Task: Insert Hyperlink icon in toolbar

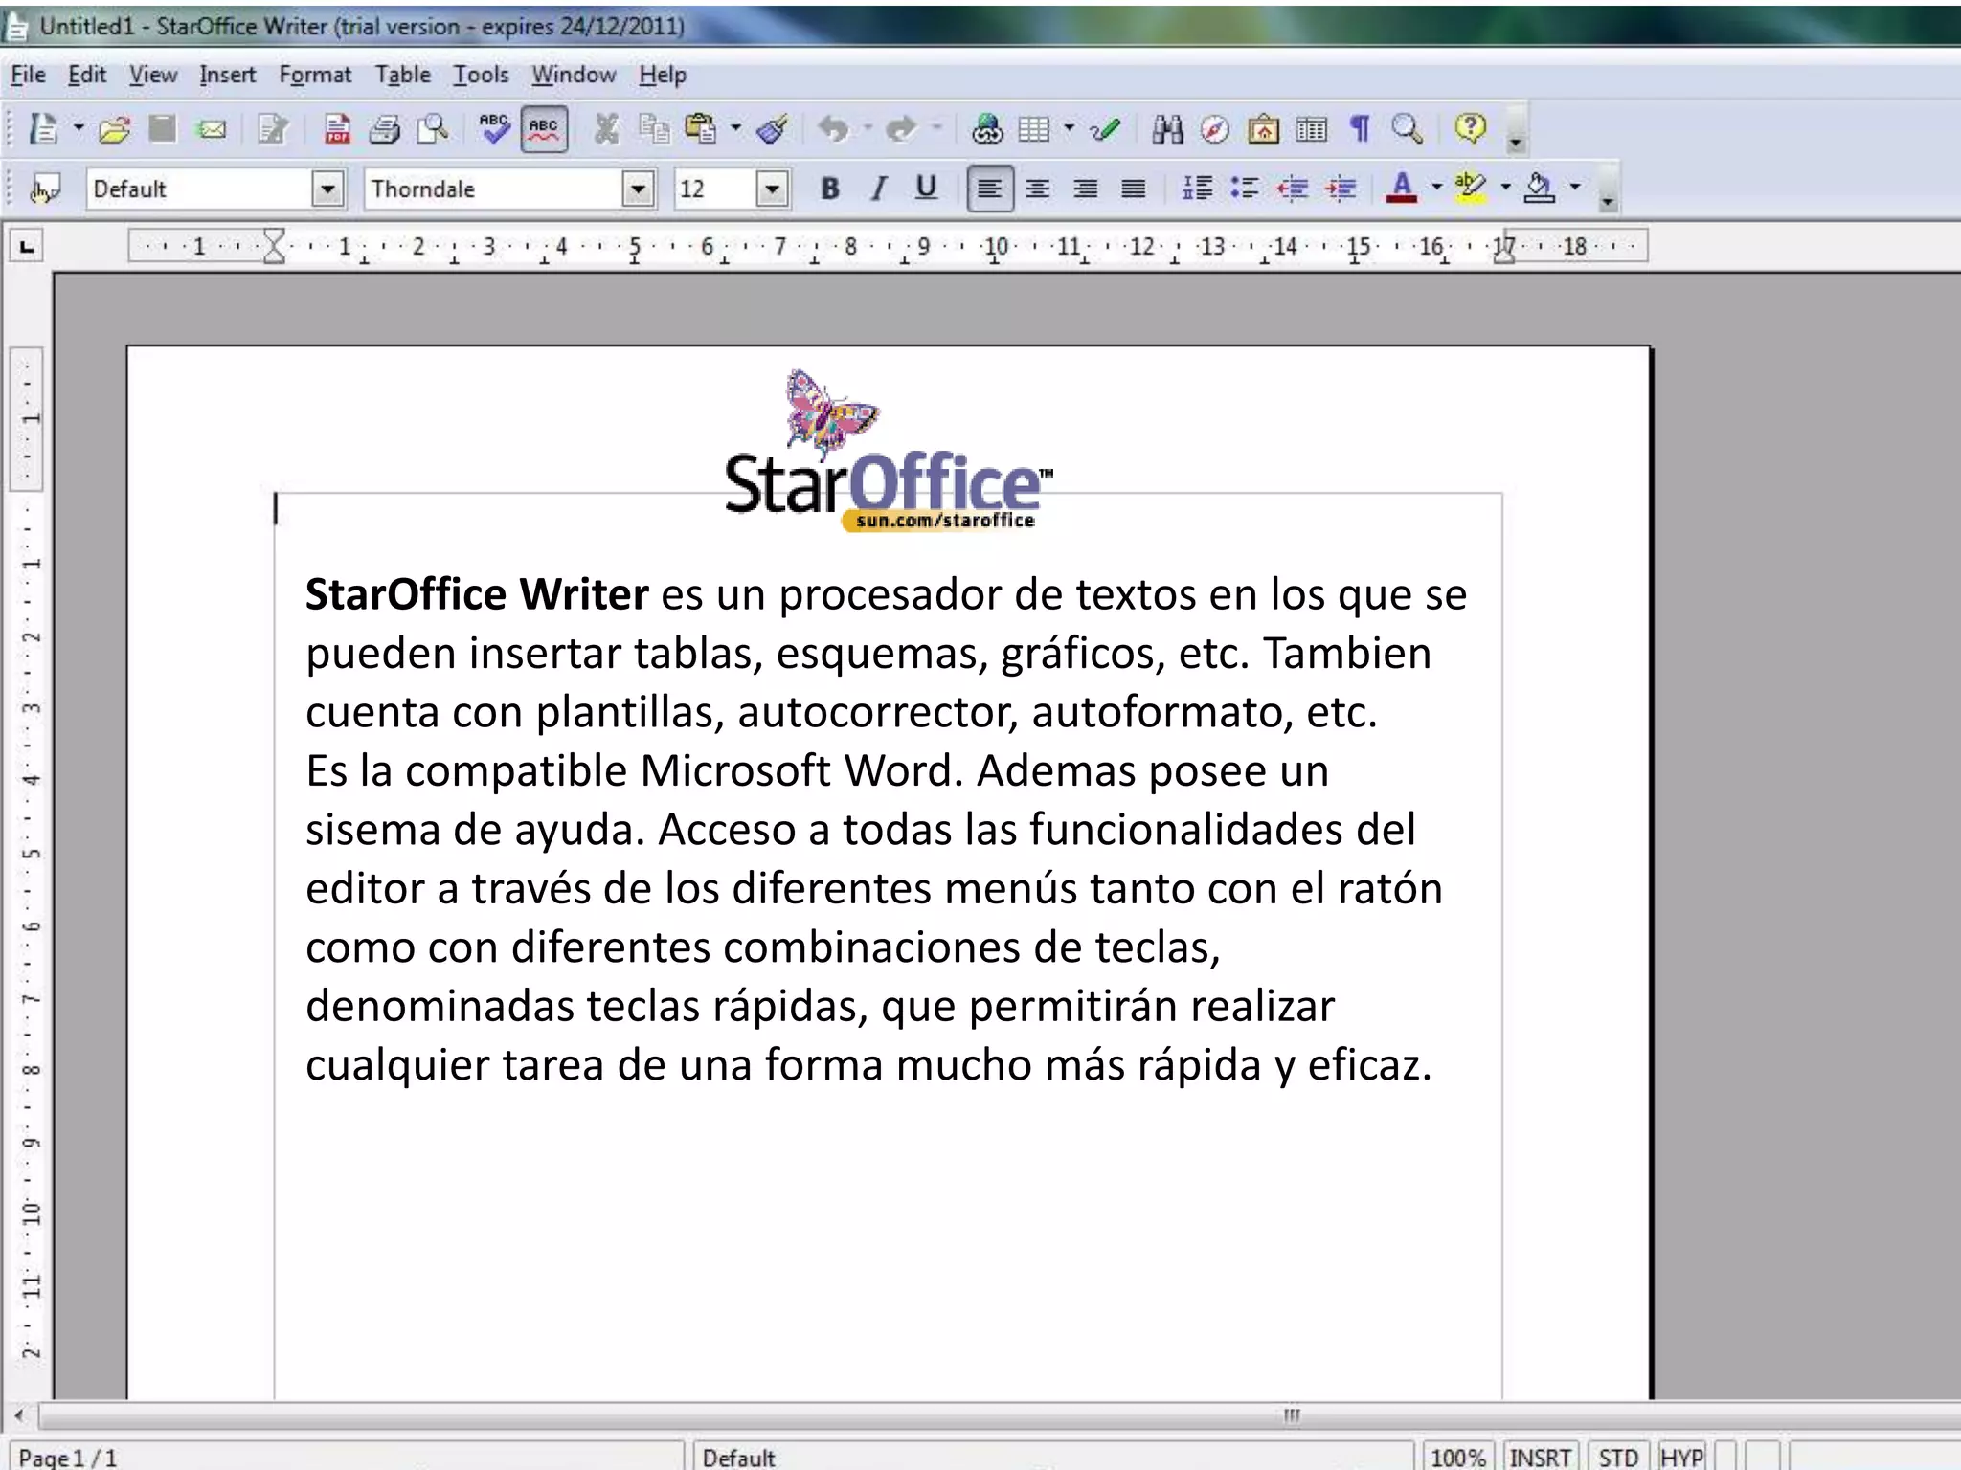Action: 987,128
